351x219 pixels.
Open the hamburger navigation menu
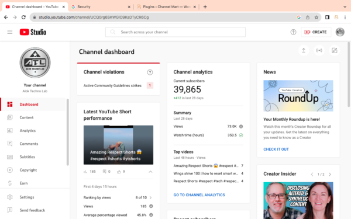10,32
